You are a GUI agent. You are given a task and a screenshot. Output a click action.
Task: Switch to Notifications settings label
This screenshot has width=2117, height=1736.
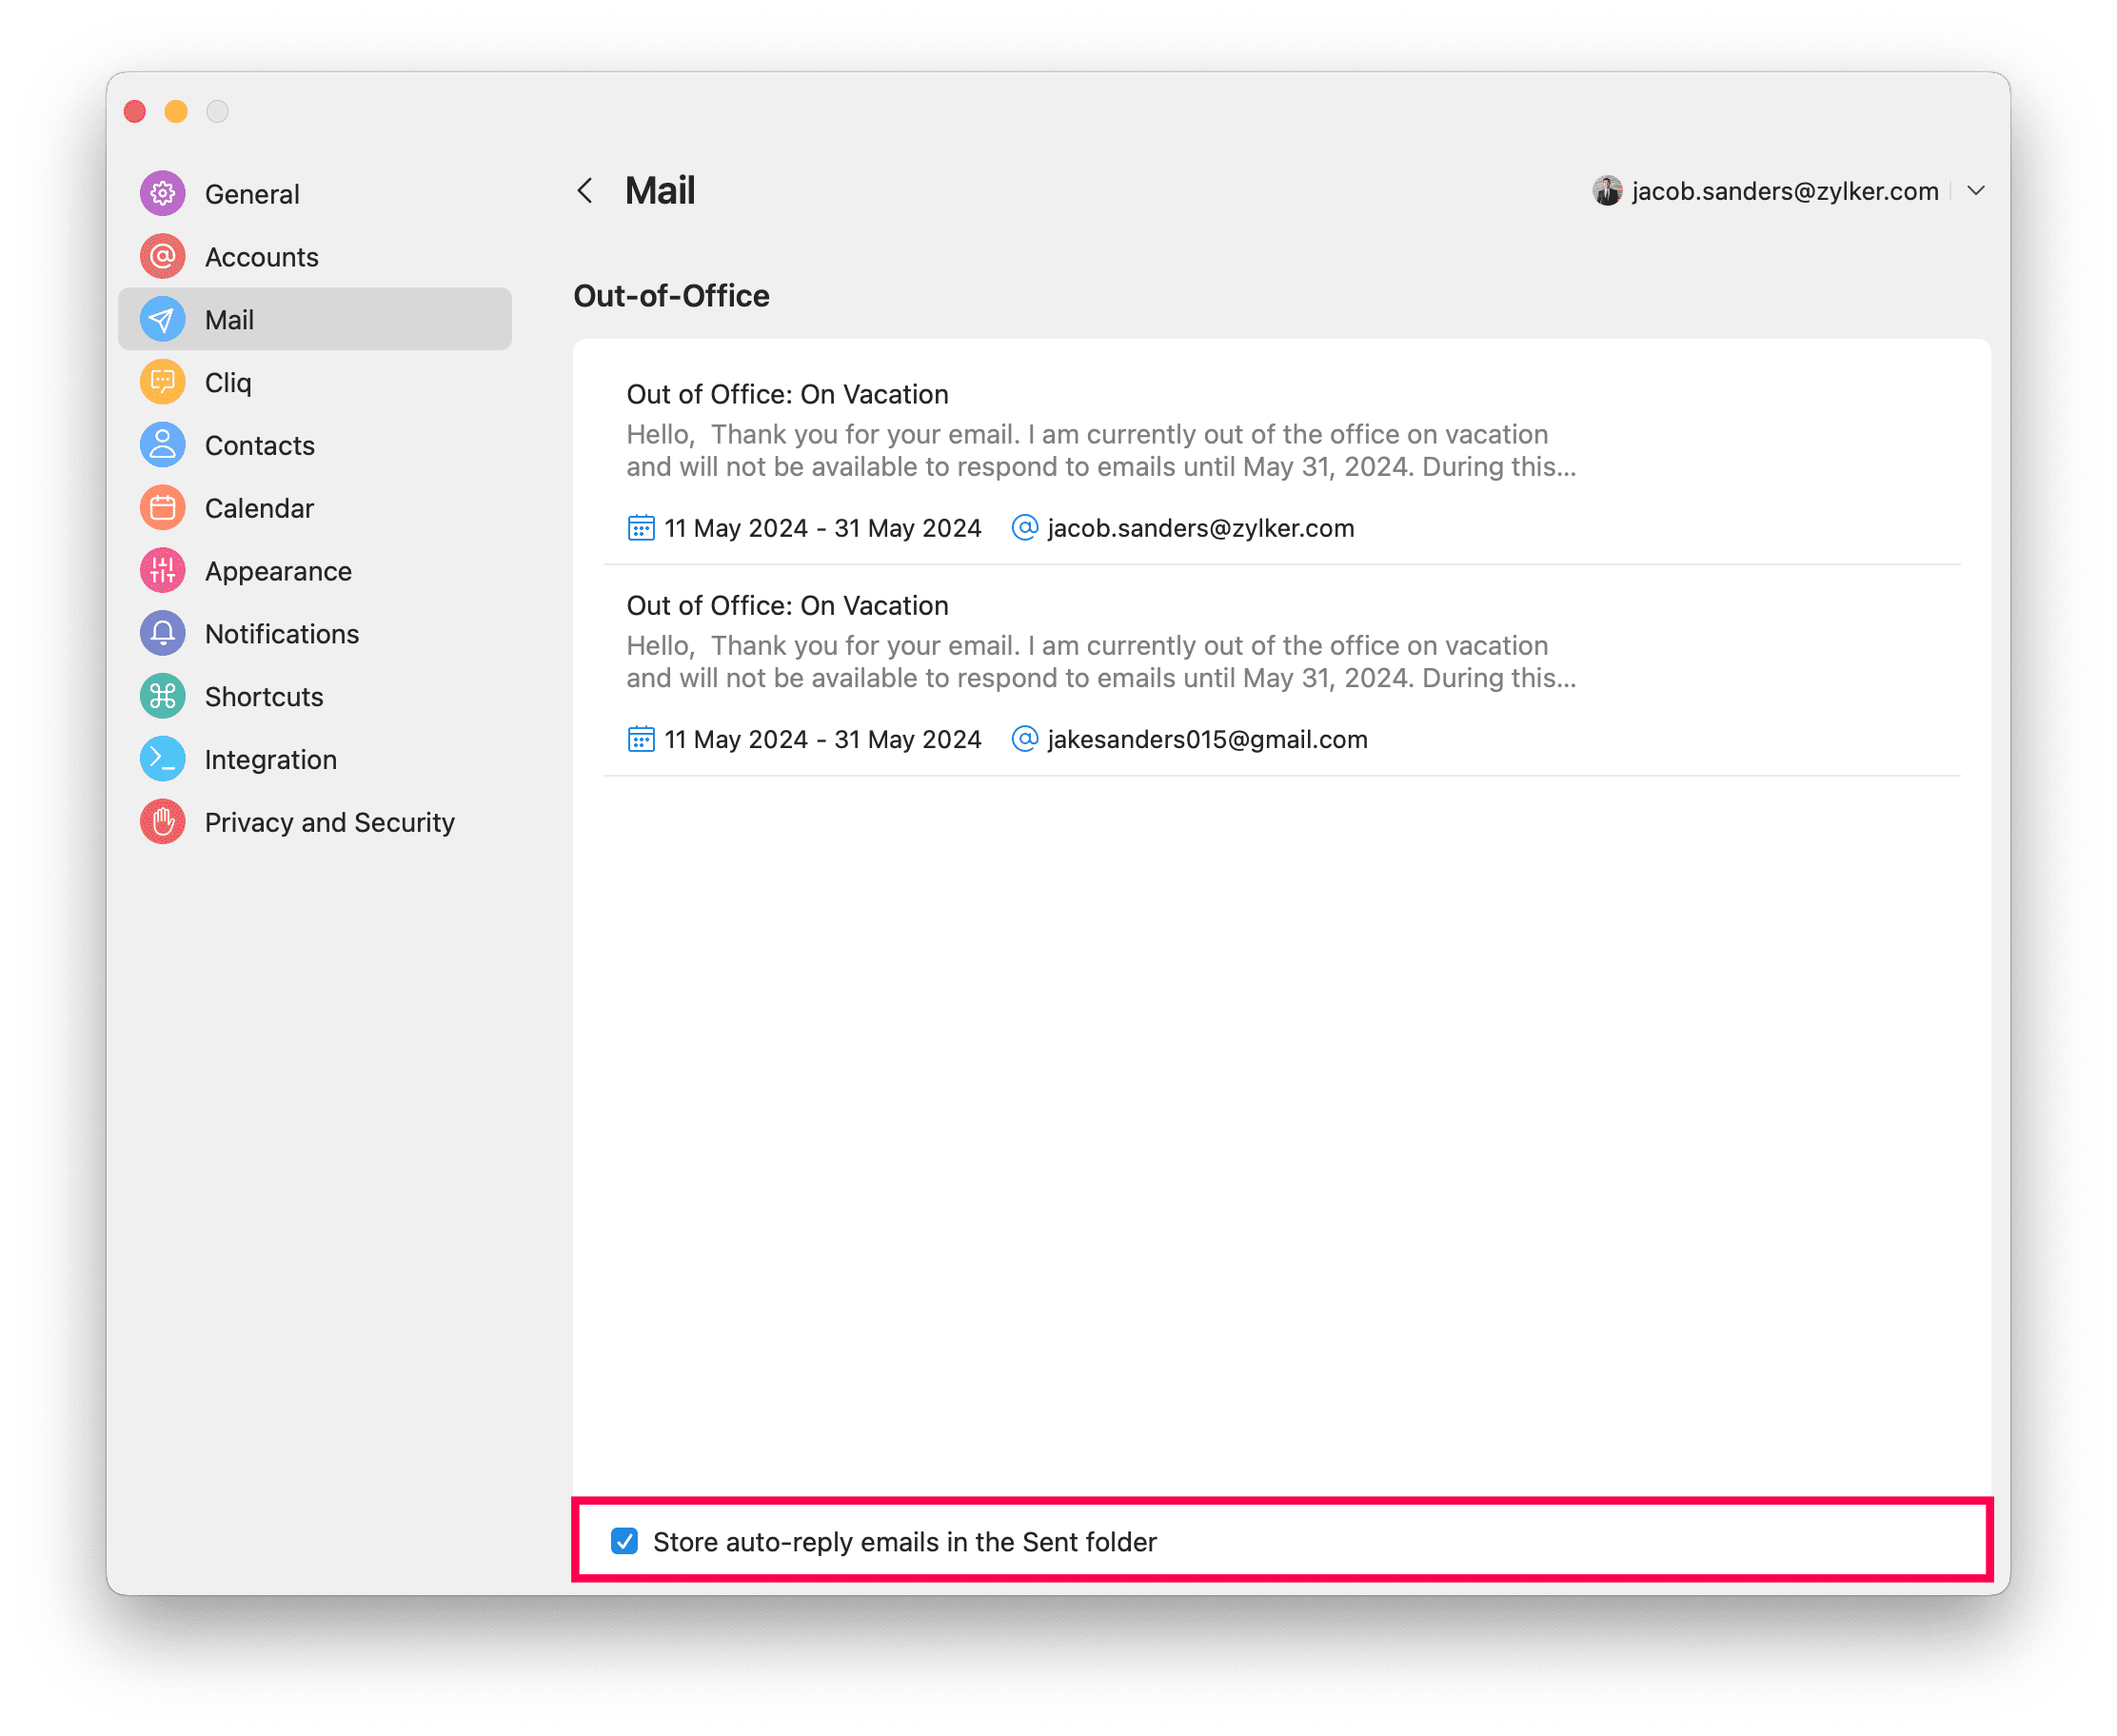click(x=281, y=634)
